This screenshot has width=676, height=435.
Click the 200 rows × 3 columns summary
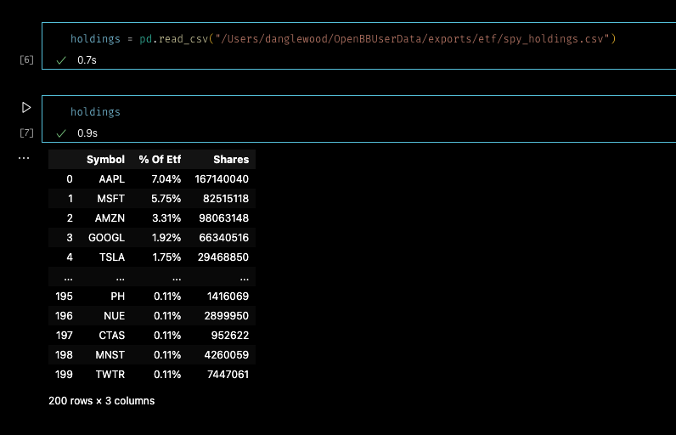(x=101, y=401)
